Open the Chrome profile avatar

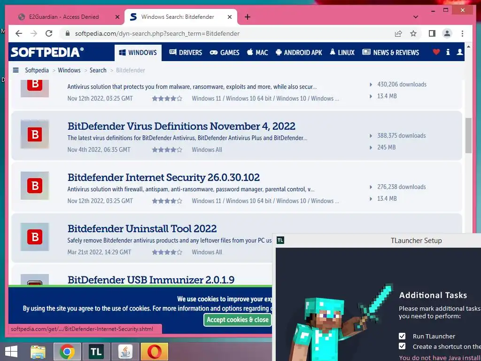447,33
